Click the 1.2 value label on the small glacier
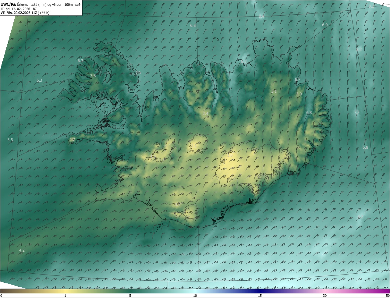Viewport: 390px width, 298px height. [x=194, y=146]
